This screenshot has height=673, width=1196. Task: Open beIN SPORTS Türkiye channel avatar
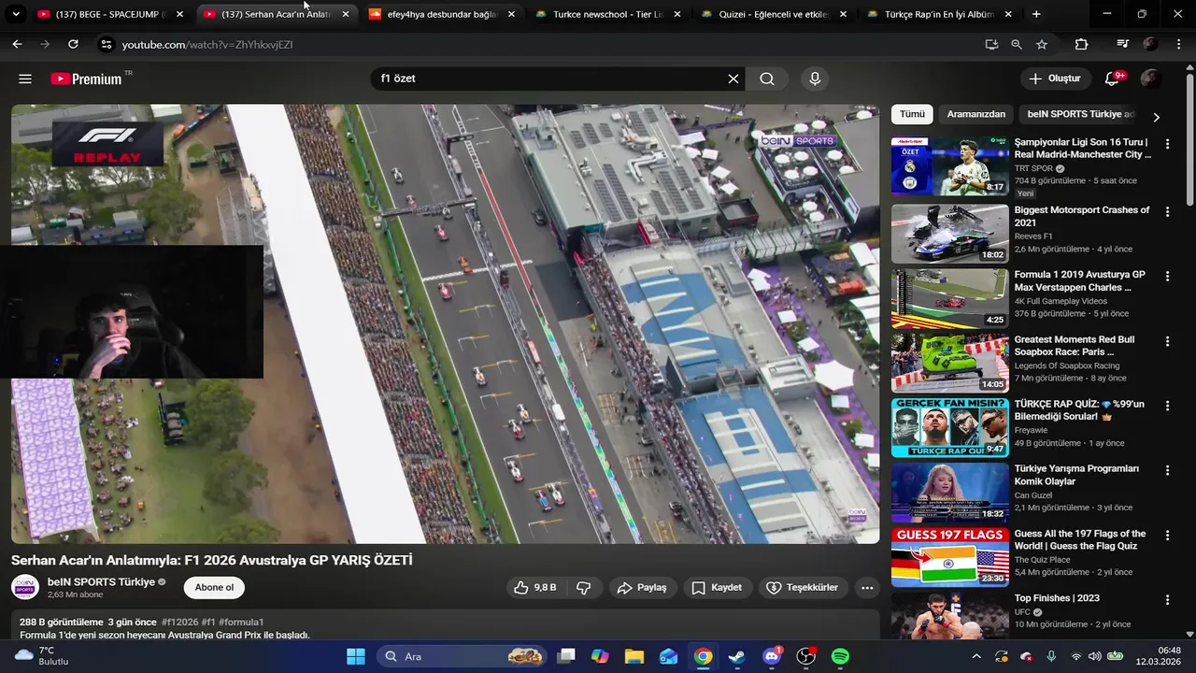tap(24, 587)
